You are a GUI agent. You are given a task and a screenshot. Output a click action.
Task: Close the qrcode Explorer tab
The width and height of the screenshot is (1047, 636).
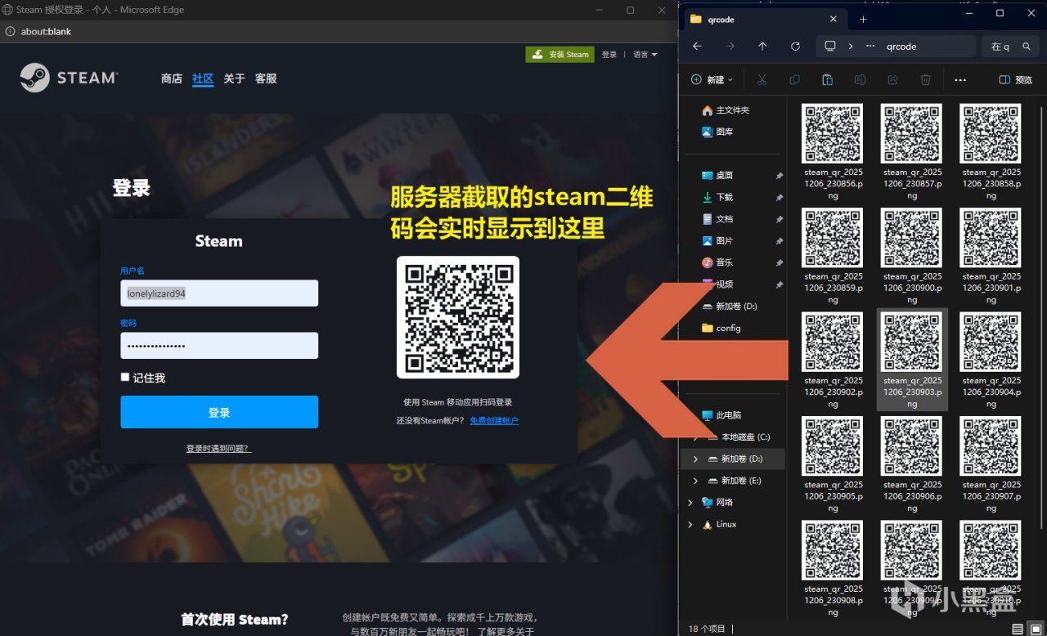point(834,19)
